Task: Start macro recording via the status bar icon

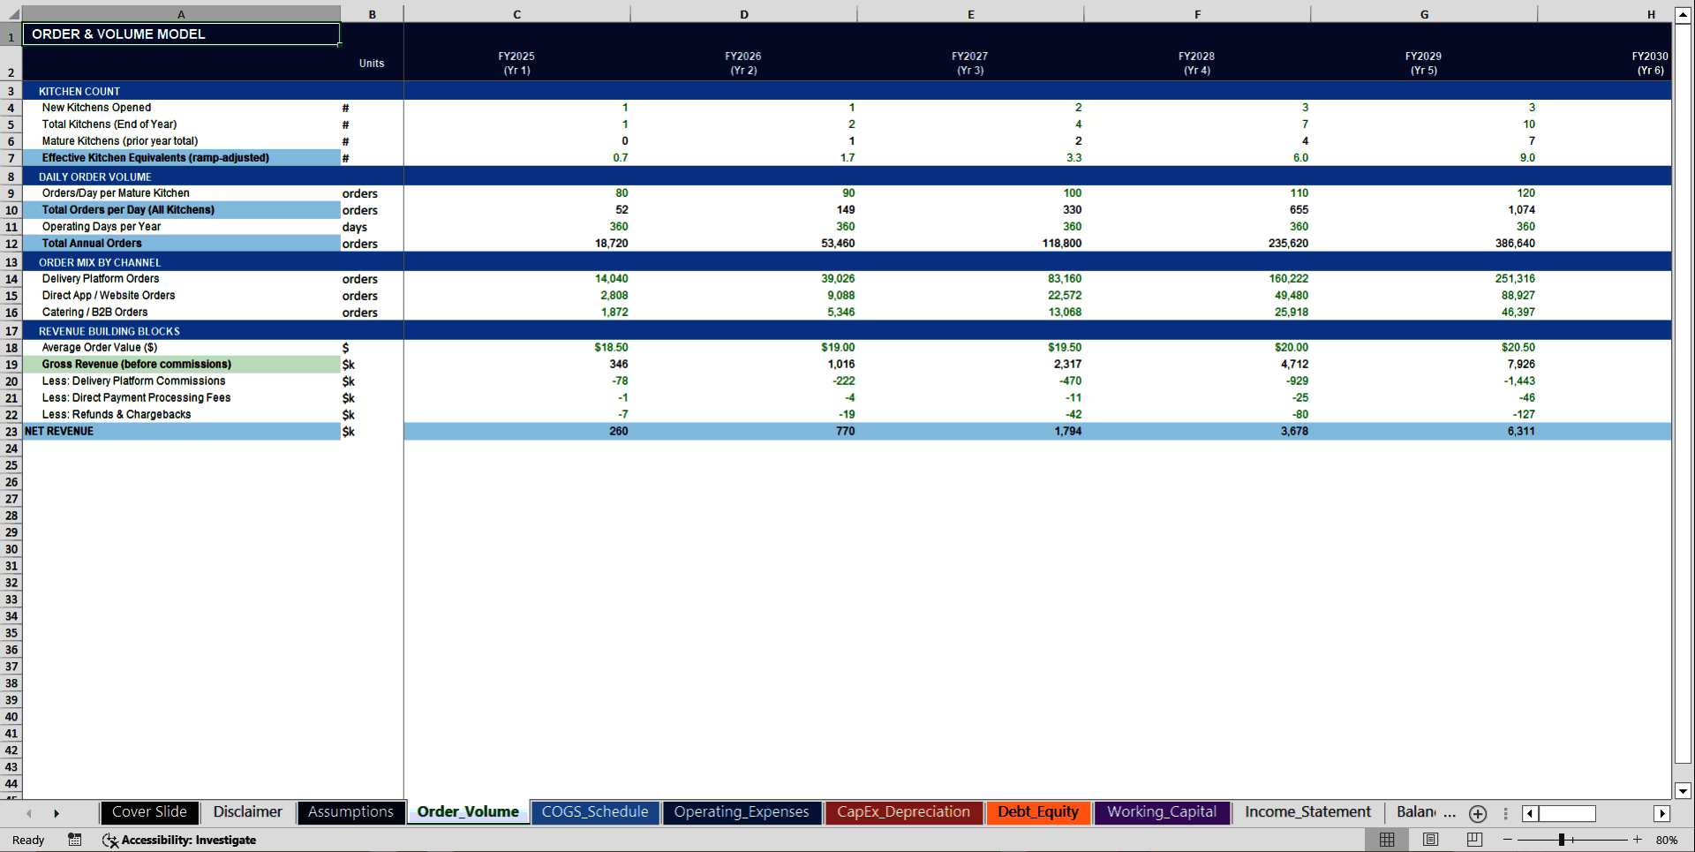Action: 74,840
